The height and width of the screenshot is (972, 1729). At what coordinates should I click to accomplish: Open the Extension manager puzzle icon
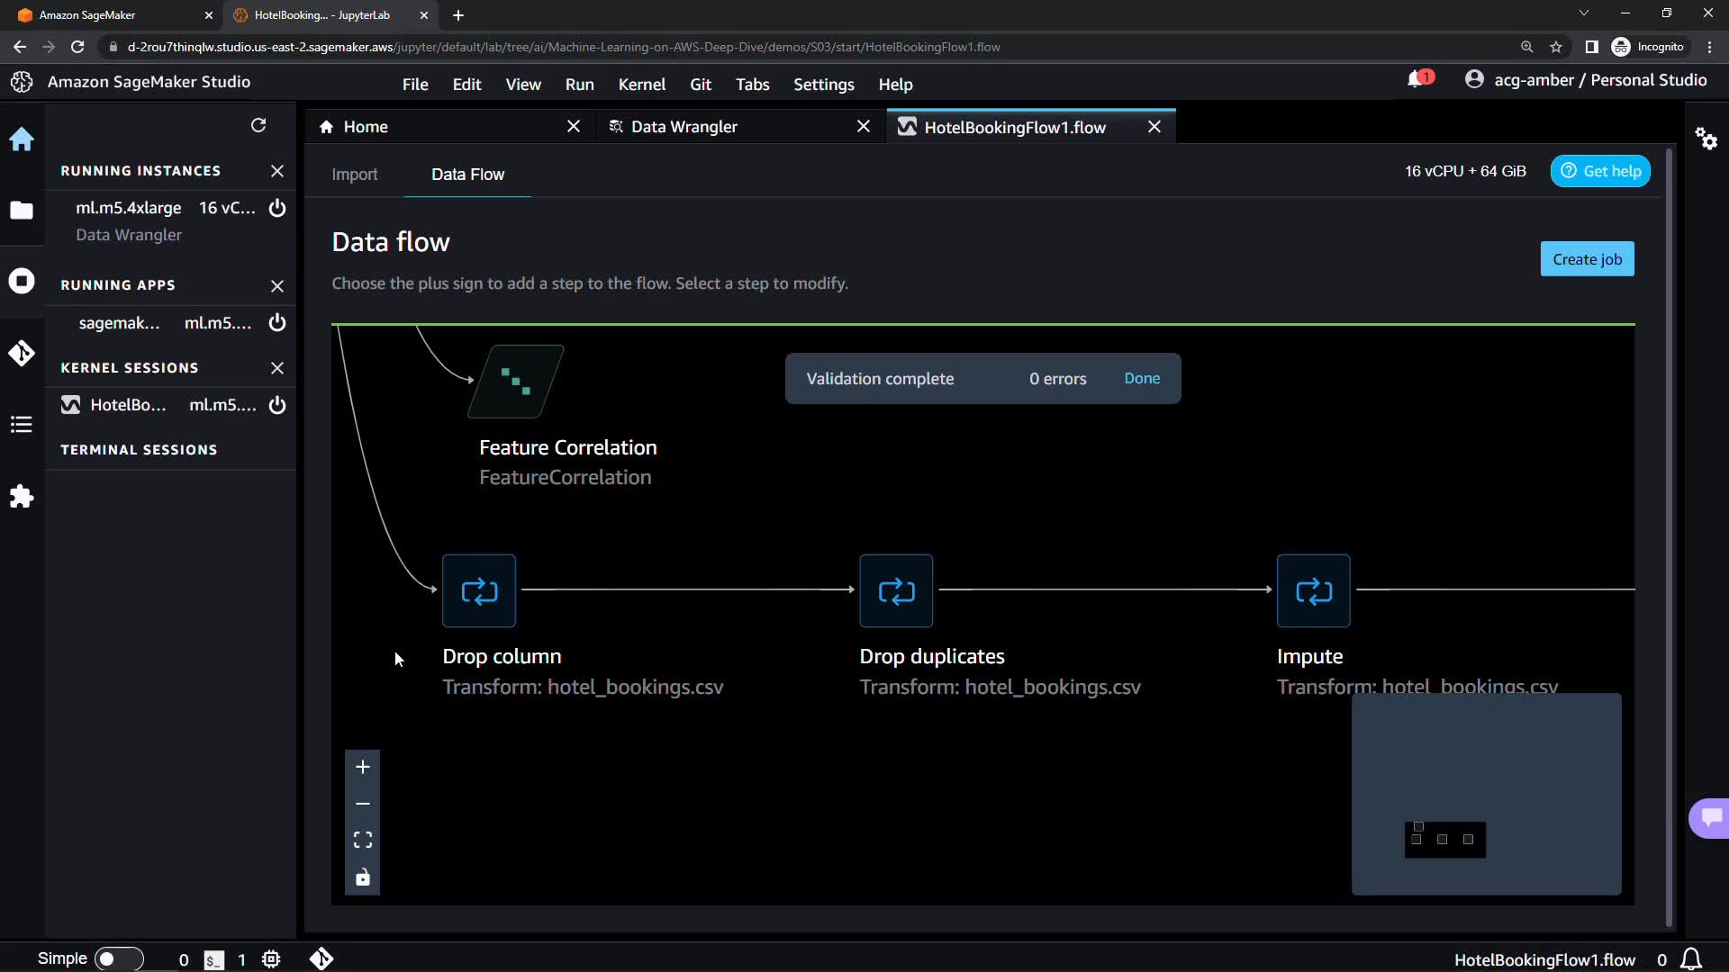point(22,497)
